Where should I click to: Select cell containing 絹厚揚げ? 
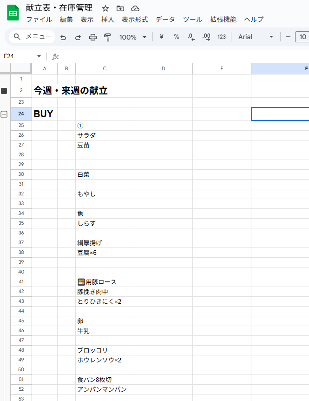[x=105, y=243]
